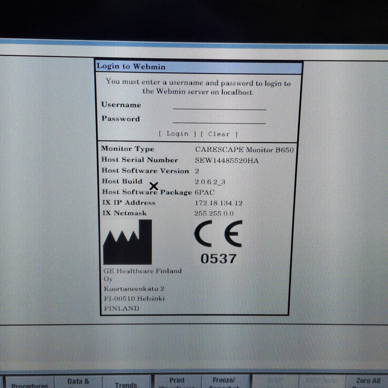Image resolution: width=388 pixels, height=388 pixels.
Task: Click the GE Healthcare Finland address text
Action: point(142,289)
